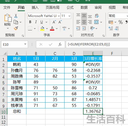
Task: Click the Cut scissors icon
Action: [x=16, y=16]
